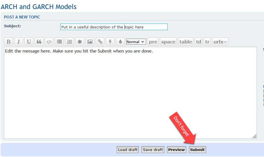Click the lightning bolt flash icon

point(110,42)
